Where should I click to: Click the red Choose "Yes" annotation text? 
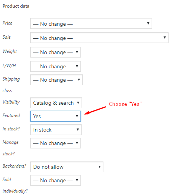tap(125, 104)
